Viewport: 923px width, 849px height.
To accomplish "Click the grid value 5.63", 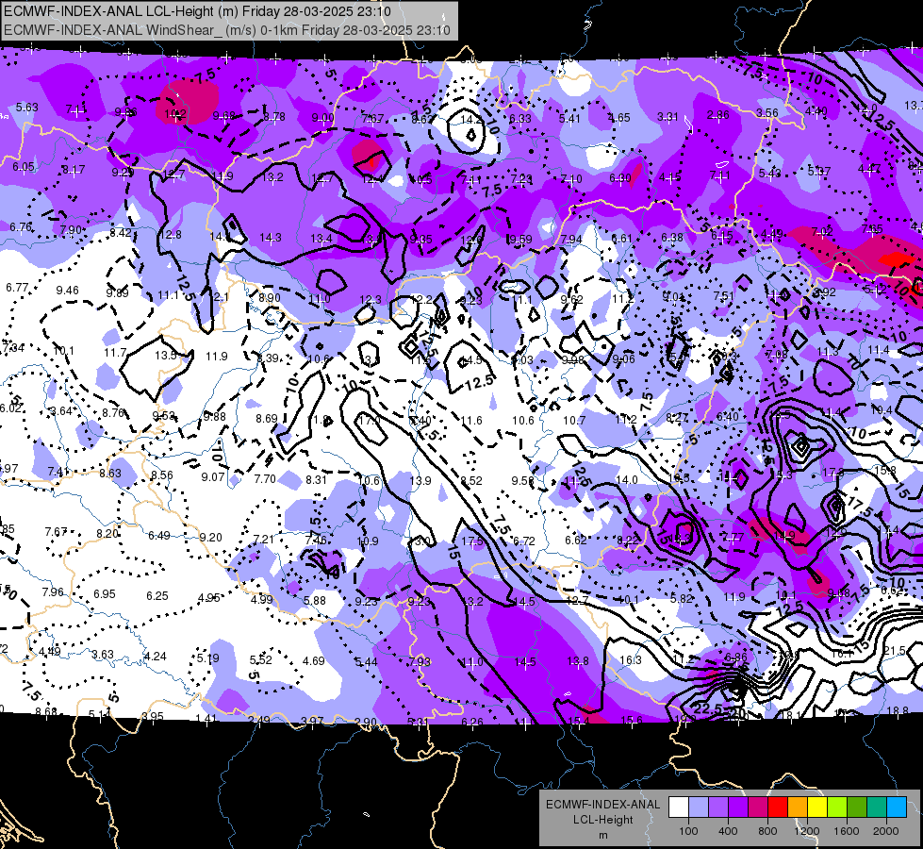I will point(27,108).
